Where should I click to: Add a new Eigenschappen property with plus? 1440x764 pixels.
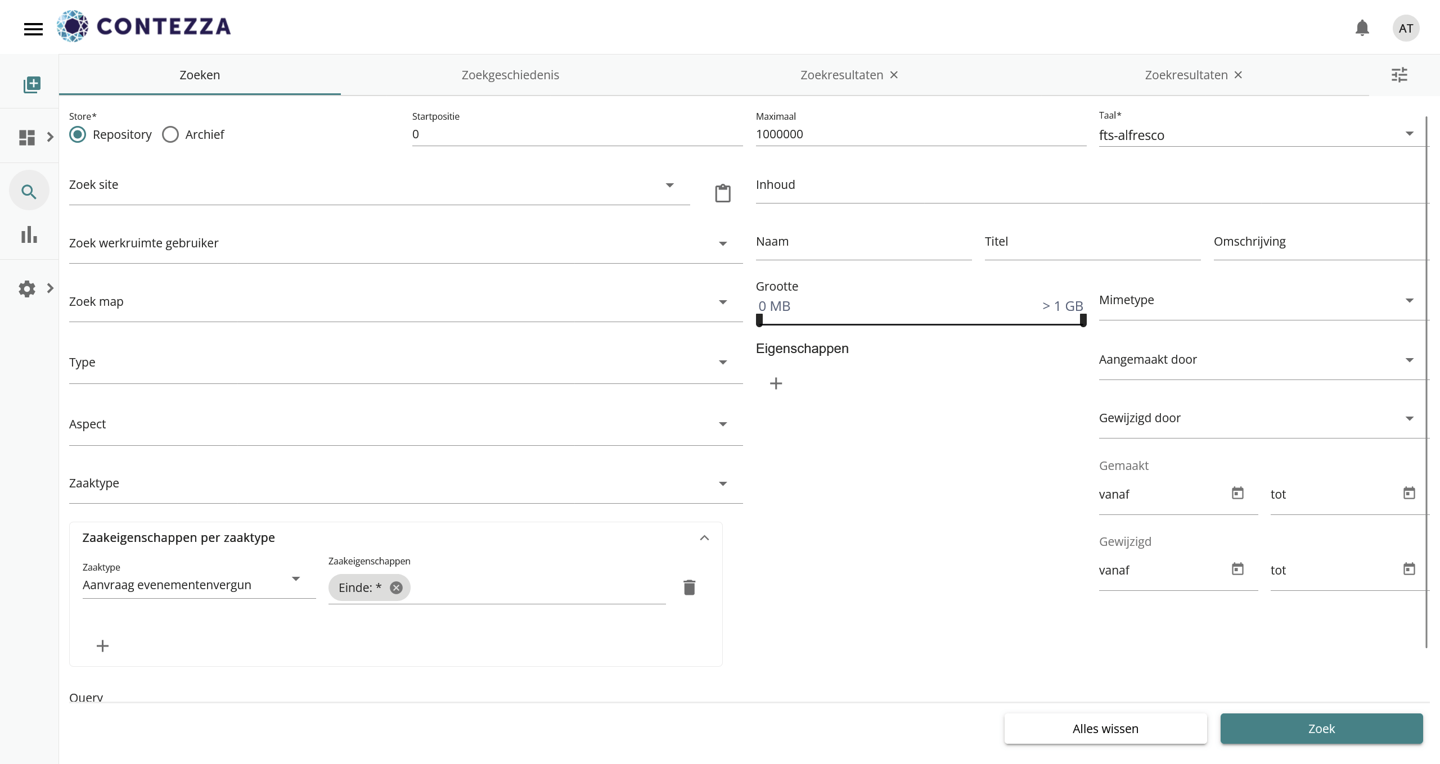(776, 383)
